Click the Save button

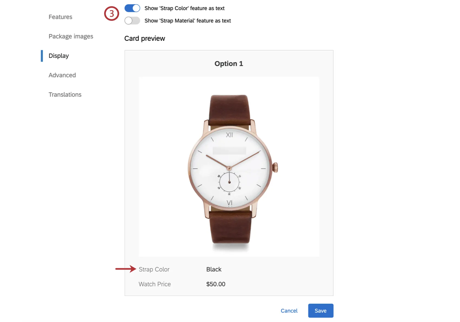(320, 311)
